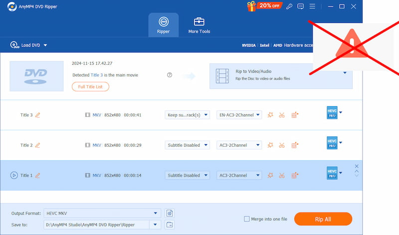Viewport: 399px width, 235px height.
Task: Open Title 2 Subtitle Disabled dropdown
Action: (x=187, y=145)
